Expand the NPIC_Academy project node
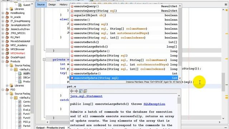The image size is (229, 129). (x=3, y=46)
